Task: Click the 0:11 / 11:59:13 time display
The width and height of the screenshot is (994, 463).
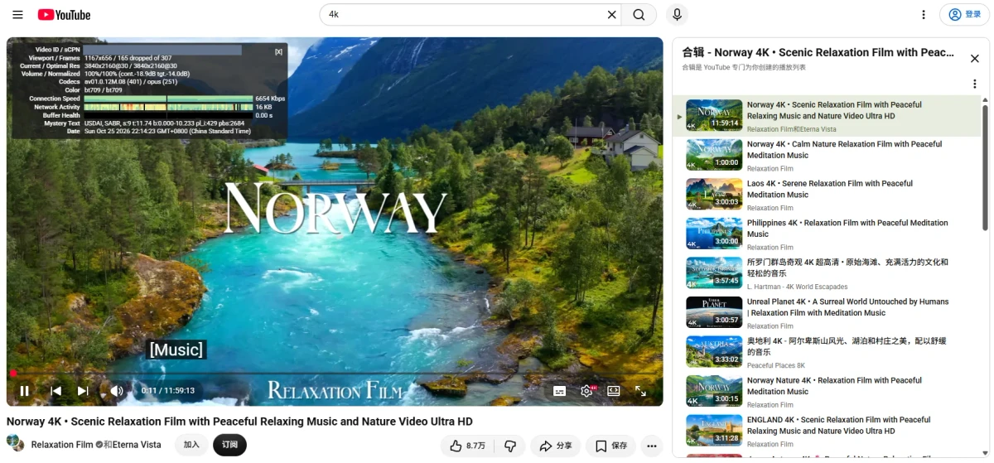Action: [x=167, y=391]
